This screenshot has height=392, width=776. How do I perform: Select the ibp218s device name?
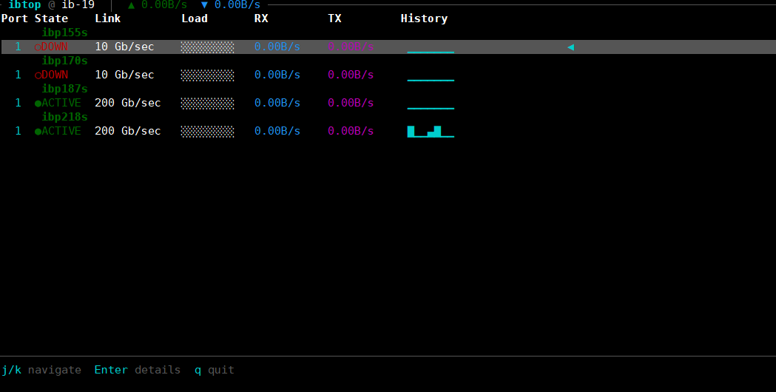pyautogui.click(x=65, y=118)
